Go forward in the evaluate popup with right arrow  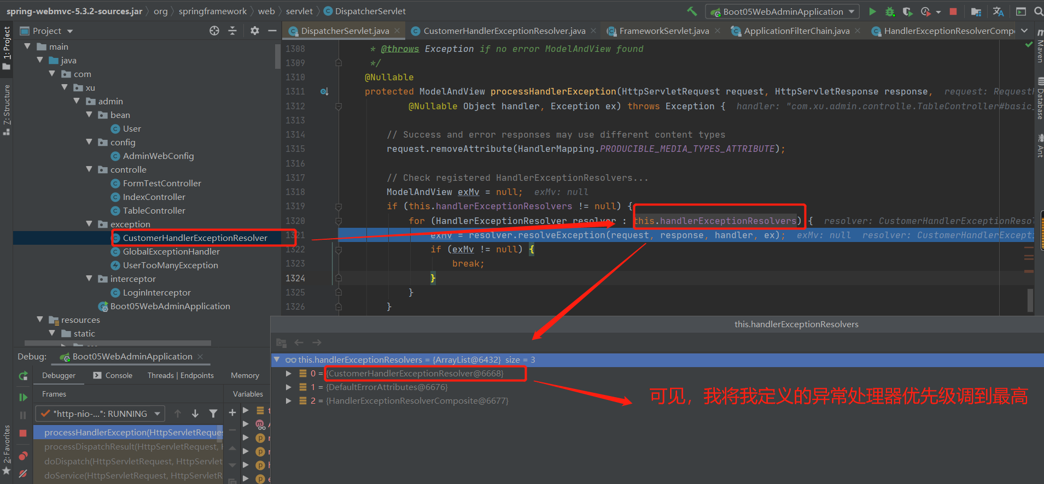(x=317, y=343)
